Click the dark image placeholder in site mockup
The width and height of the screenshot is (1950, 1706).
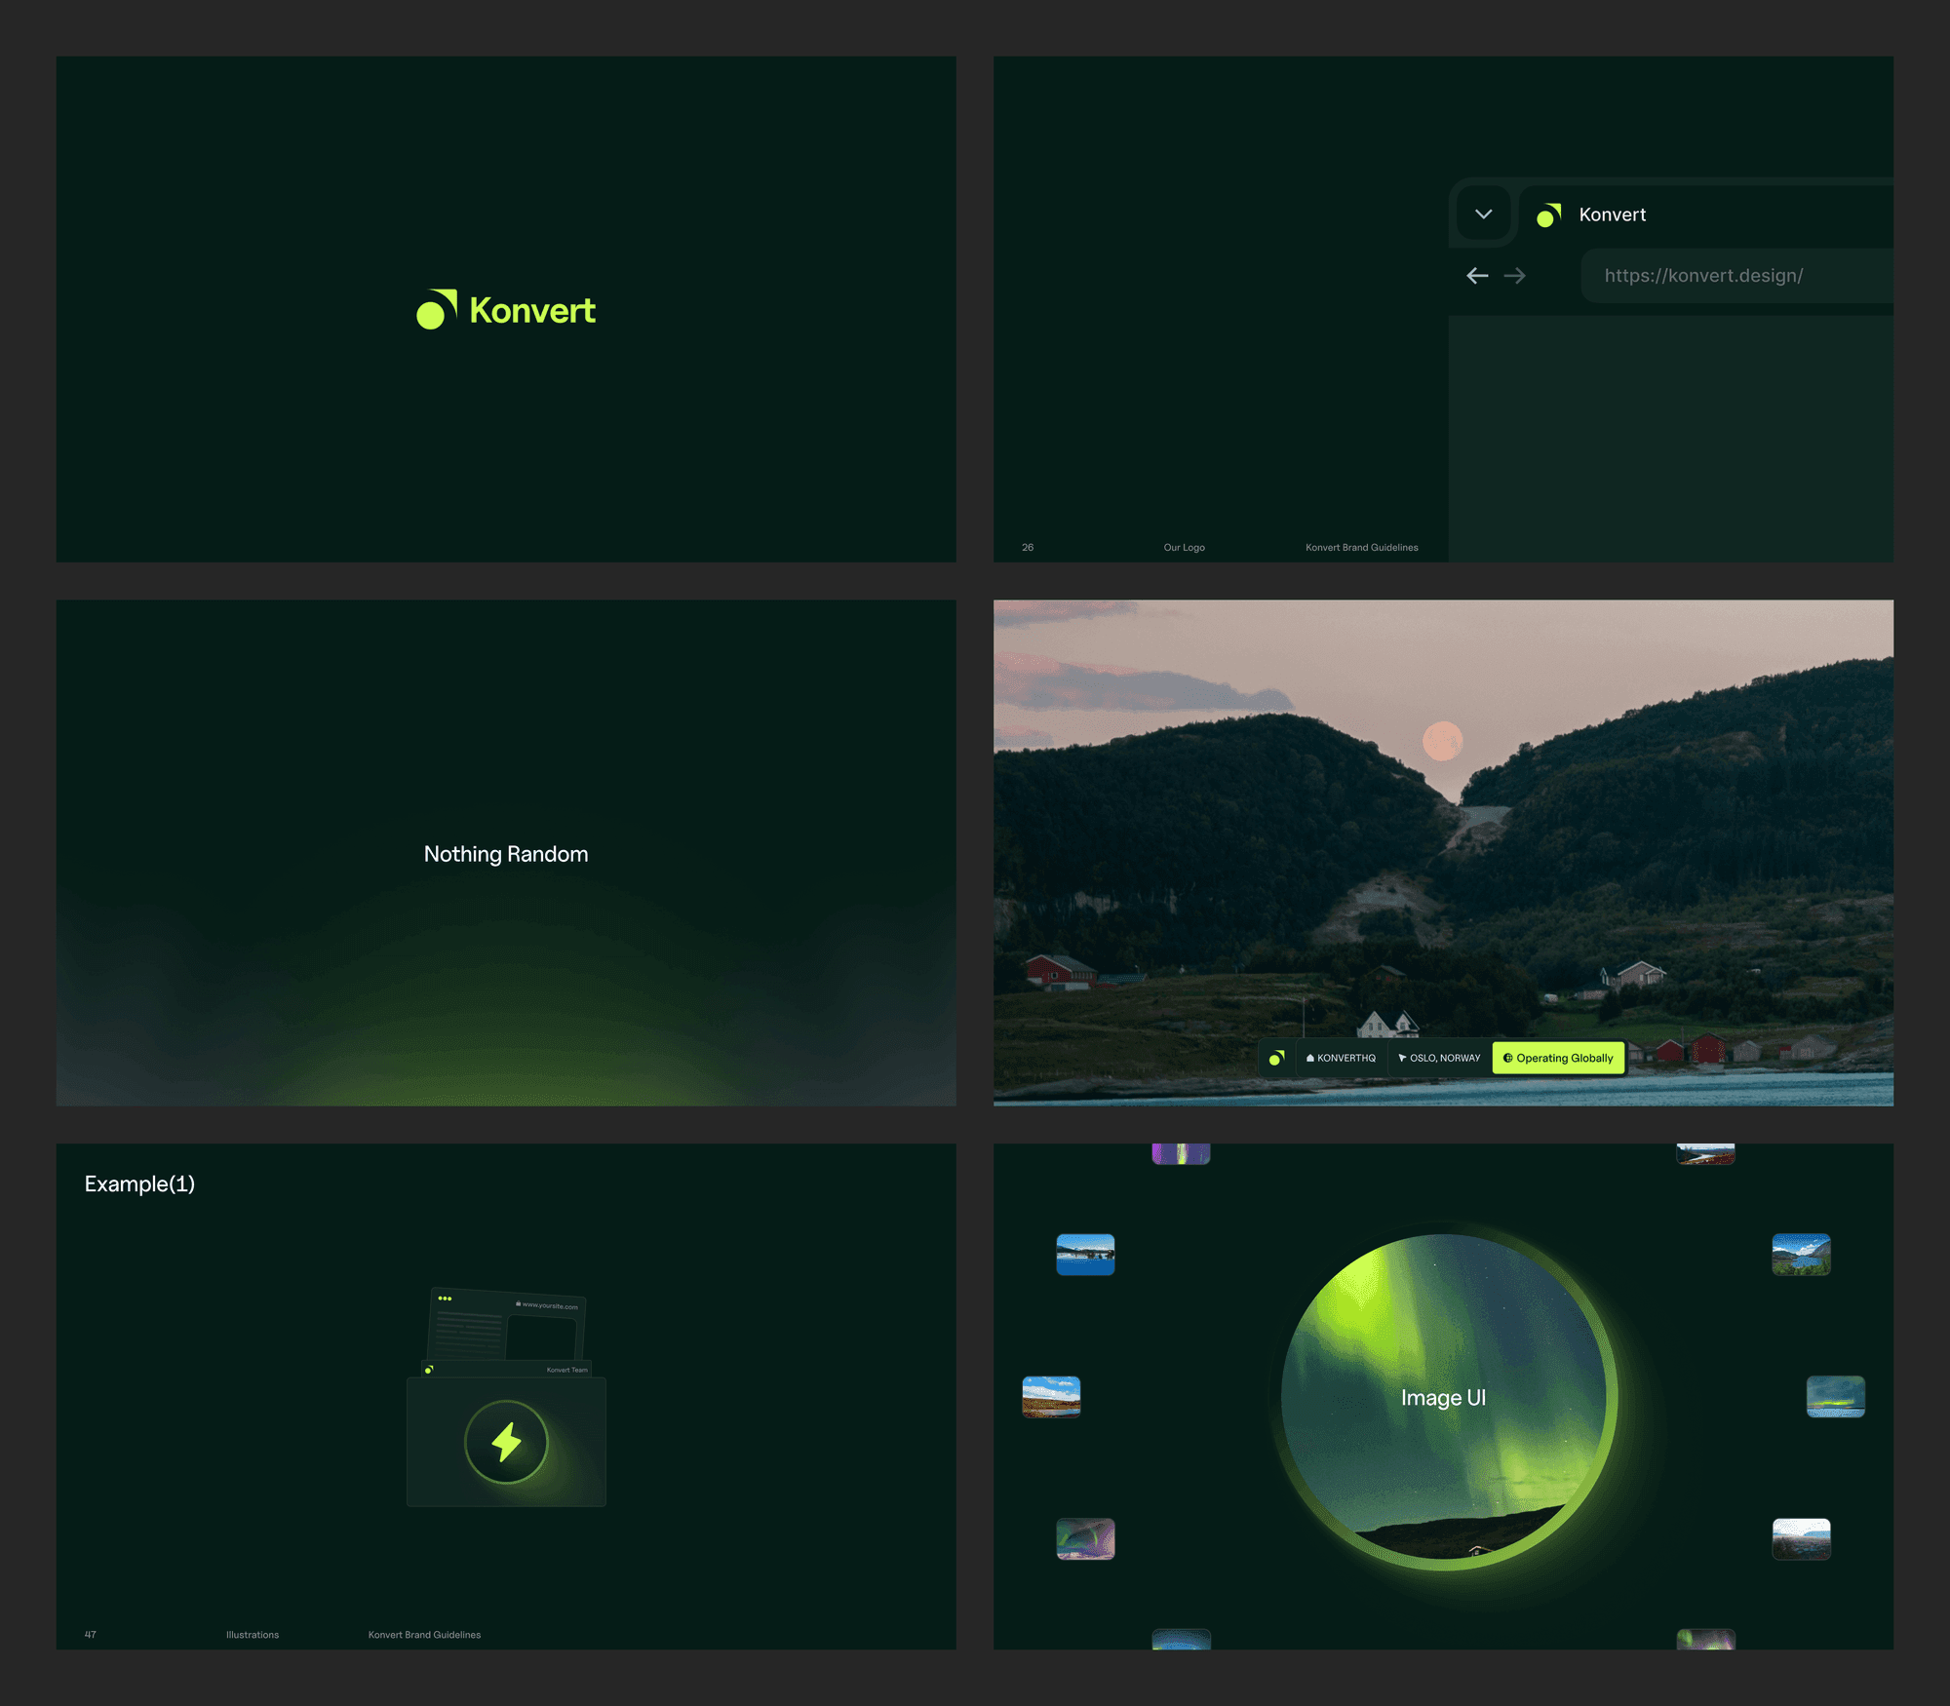541,1337
